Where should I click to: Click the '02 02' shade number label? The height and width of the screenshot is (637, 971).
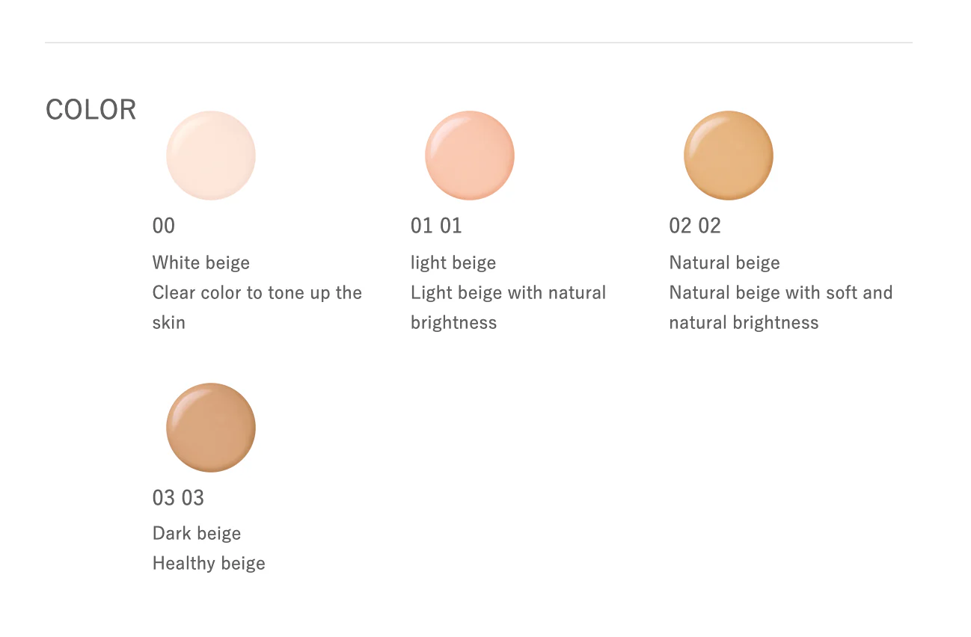click(695, 226)
